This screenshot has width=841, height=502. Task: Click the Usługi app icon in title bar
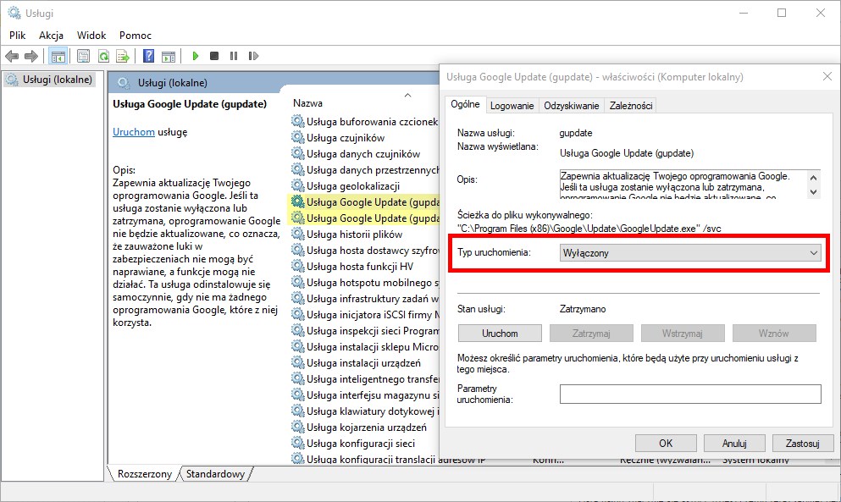coord(14,13)
